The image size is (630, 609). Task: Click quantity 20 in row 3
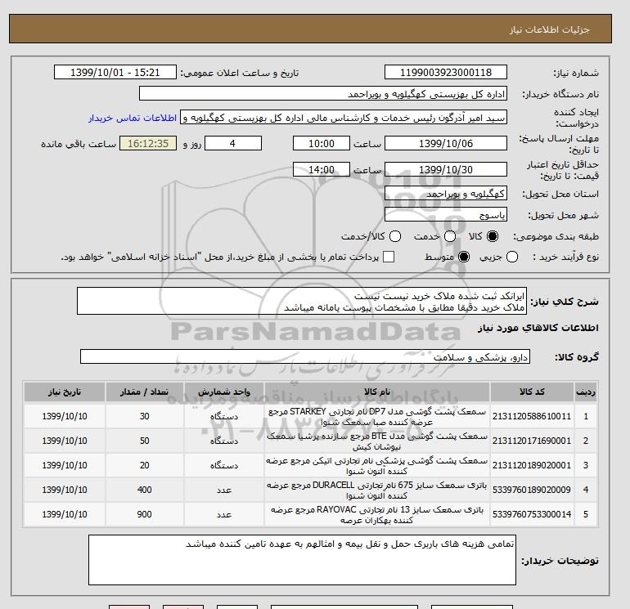[145, 465]
